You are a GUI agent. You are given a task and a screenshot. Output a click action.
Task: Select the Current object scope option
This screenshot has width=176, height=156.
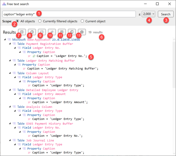(x=82, y=21)
